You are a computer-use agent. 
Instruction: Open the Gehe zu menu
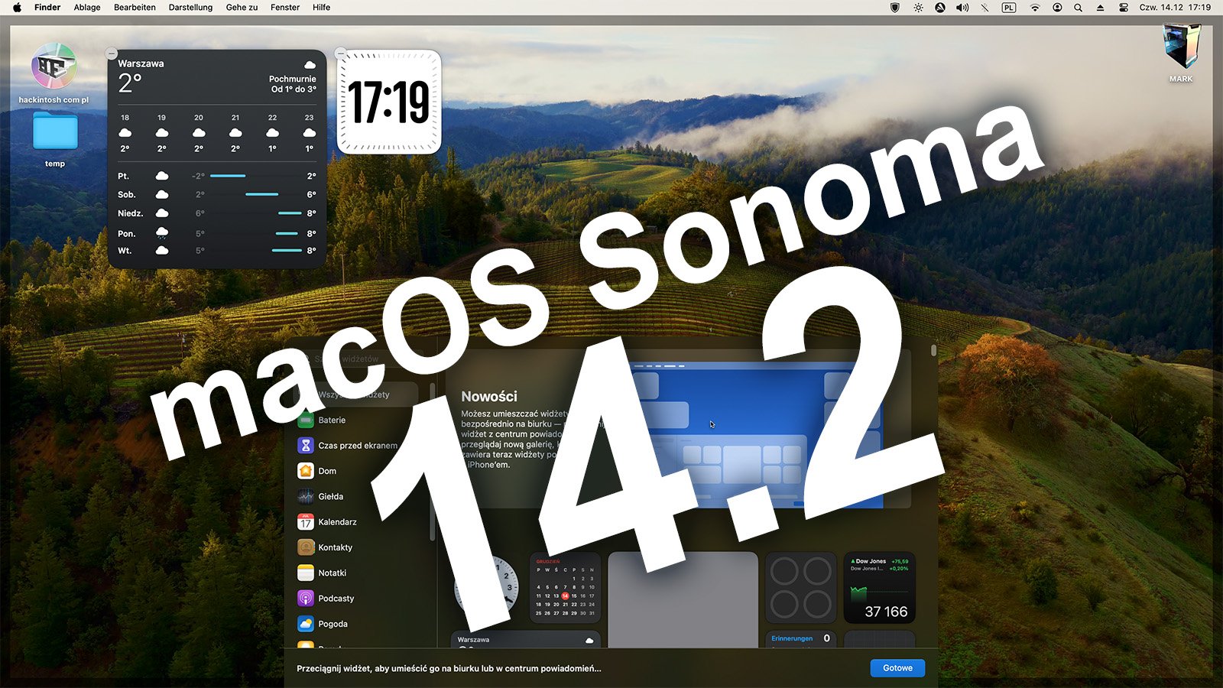click(242, 8)
